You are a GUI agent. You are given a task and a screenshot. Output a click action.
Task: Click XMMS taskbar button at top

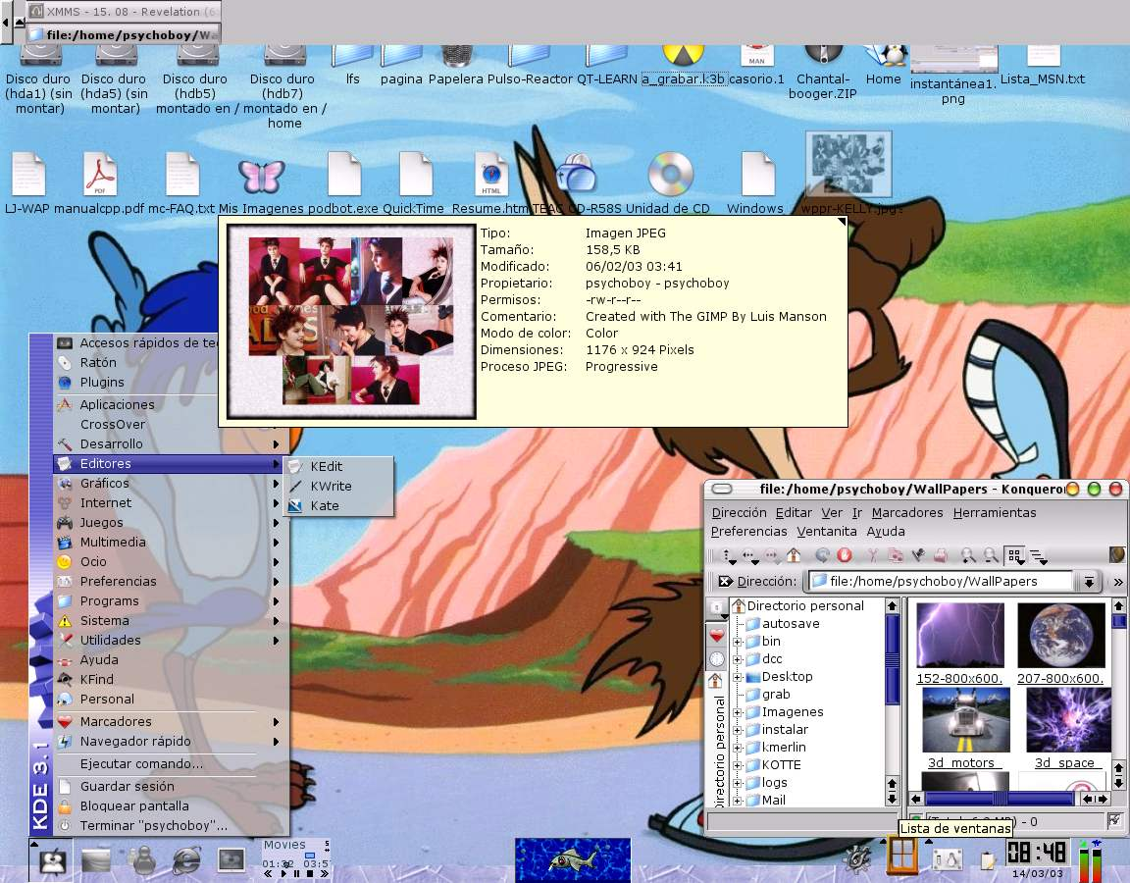(x=124, y=12)
